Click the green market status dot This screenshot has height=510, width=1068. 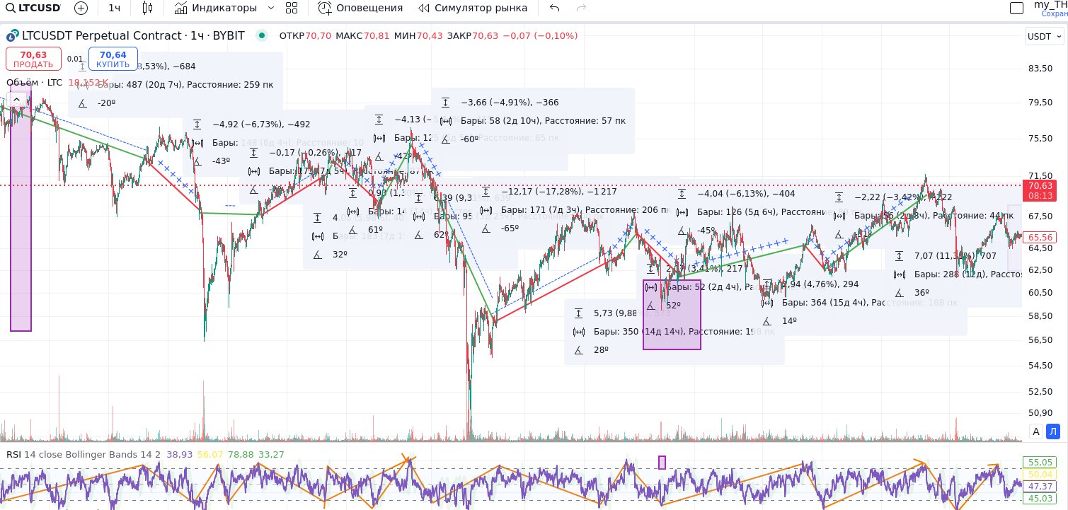263,35
